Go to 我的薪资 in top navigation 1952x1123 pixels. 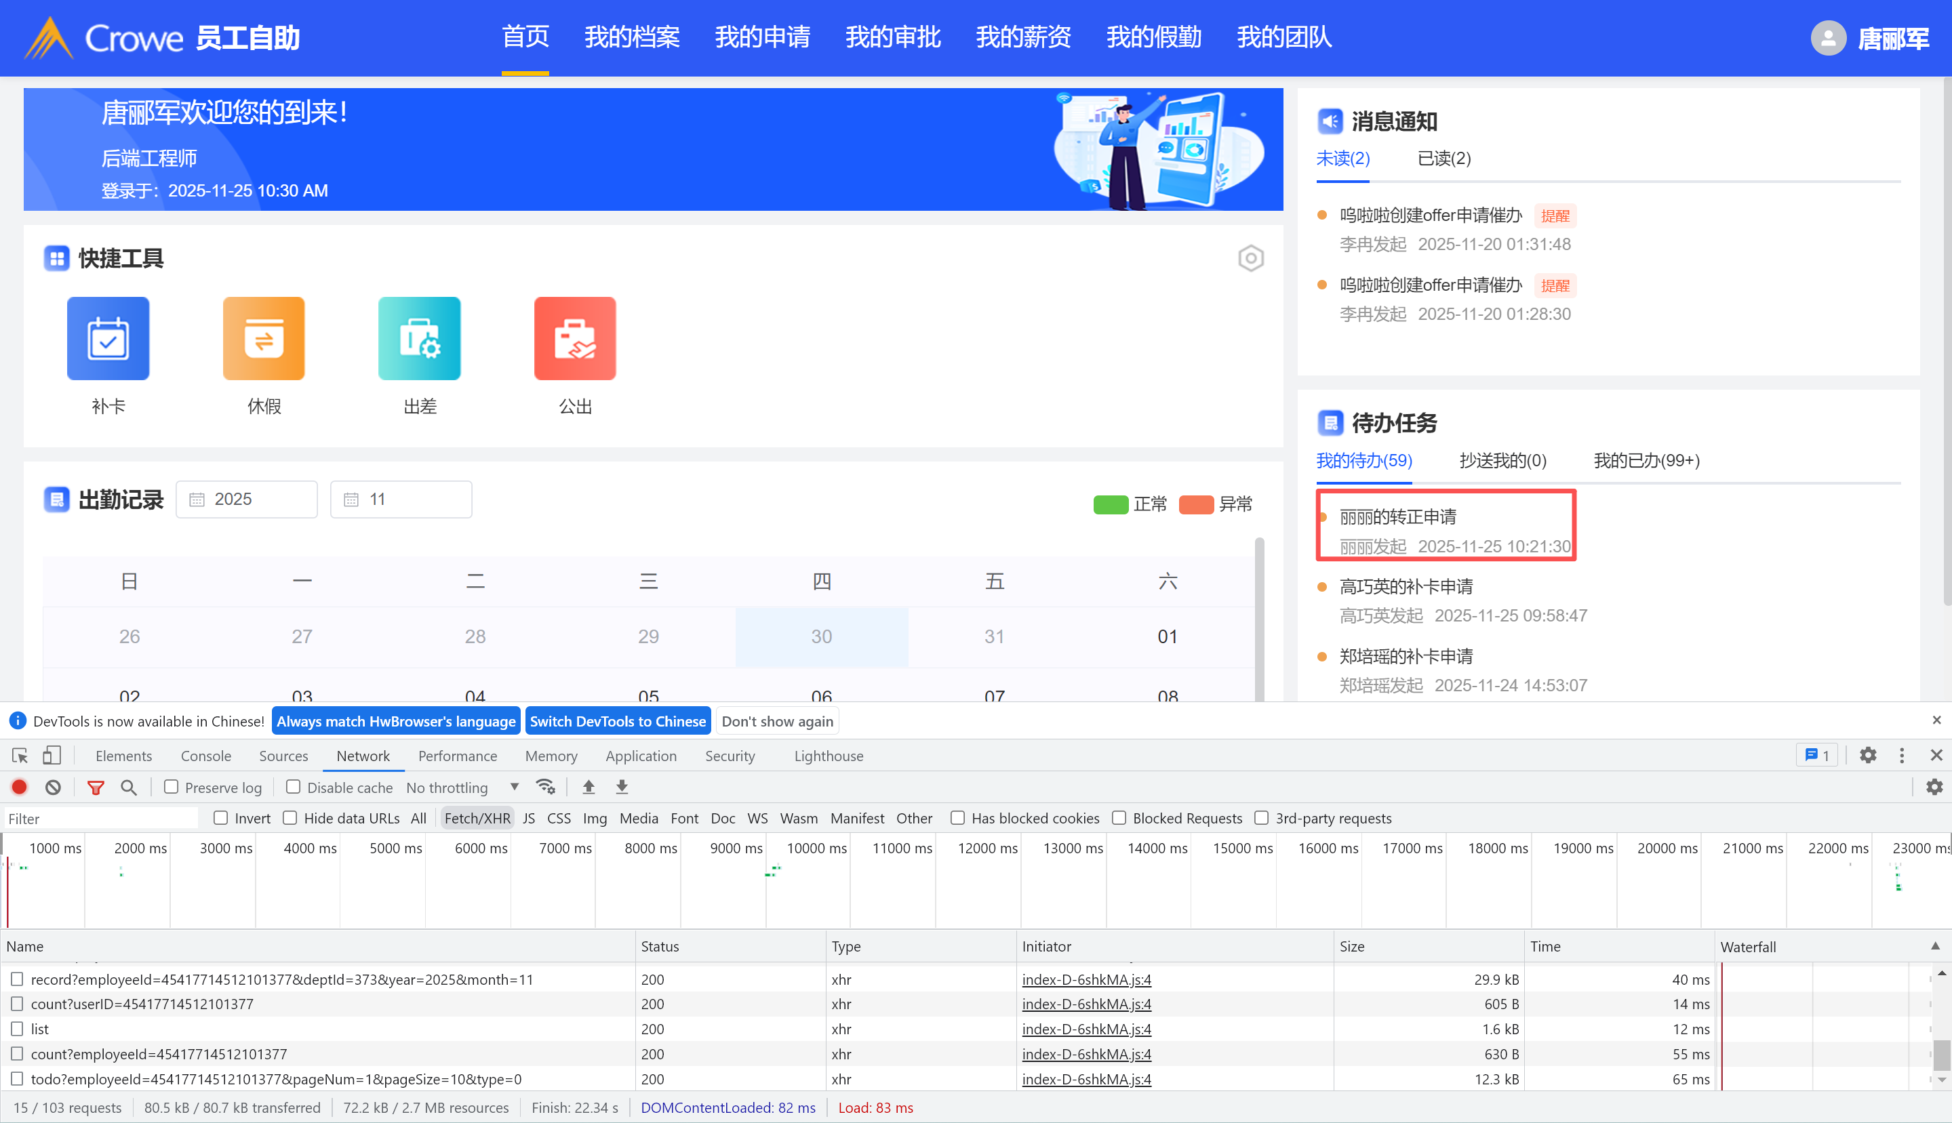point(1023,37)
